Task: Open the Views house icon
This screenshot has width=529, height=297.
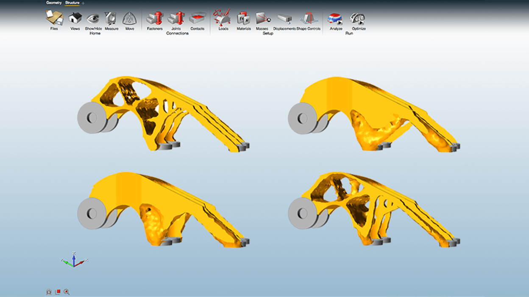Action: coord(75,18)
